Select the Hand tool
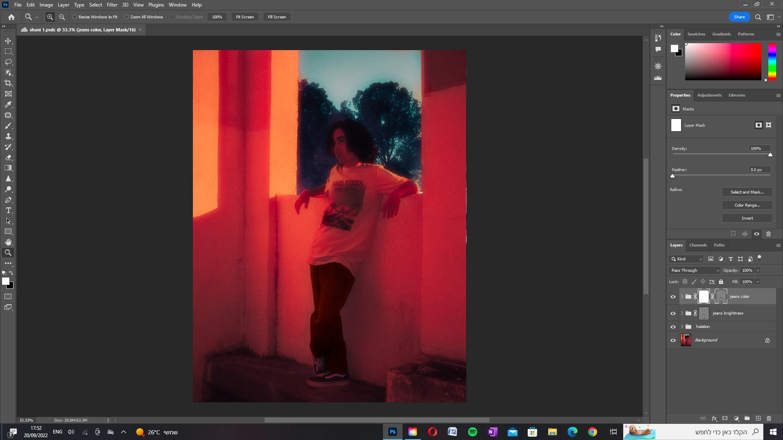Screen dimensions: 783x440 [8, 242]
